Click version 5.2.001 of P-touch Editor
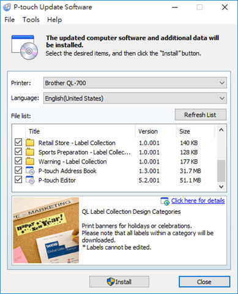 (x=149, y=180)
